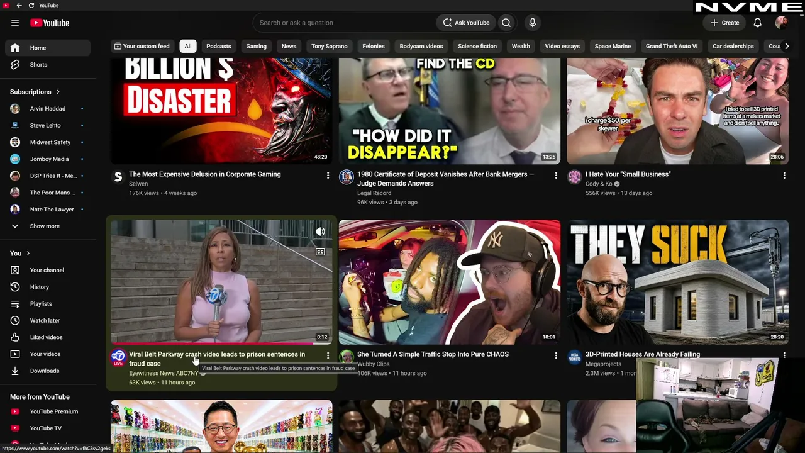
Task: Open the Steve Lehto subscription
Action: (48, 126)
